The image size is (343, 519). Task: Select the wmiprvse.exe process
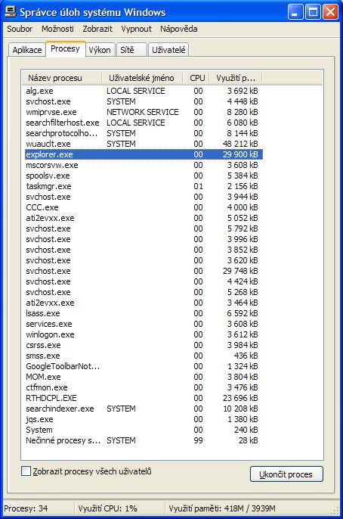(x=144, y=112)
